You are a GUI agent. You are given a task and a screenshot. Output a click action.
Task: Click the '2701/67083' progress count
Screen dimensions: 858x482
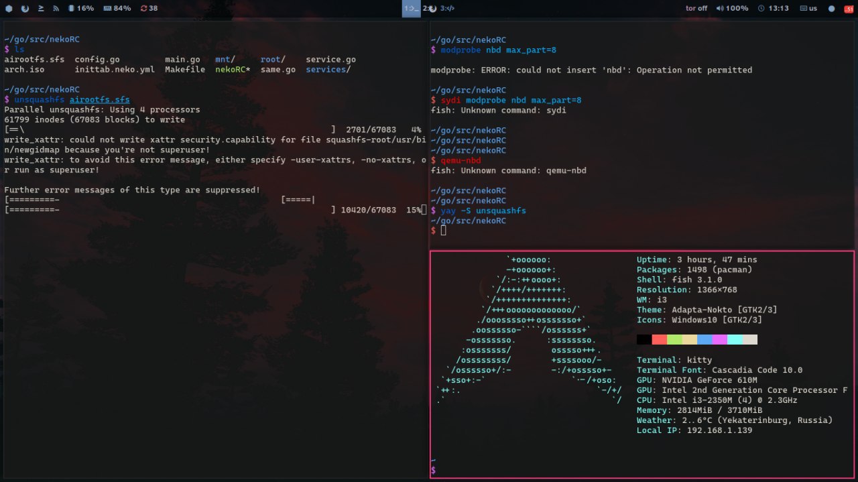point(371,130)
